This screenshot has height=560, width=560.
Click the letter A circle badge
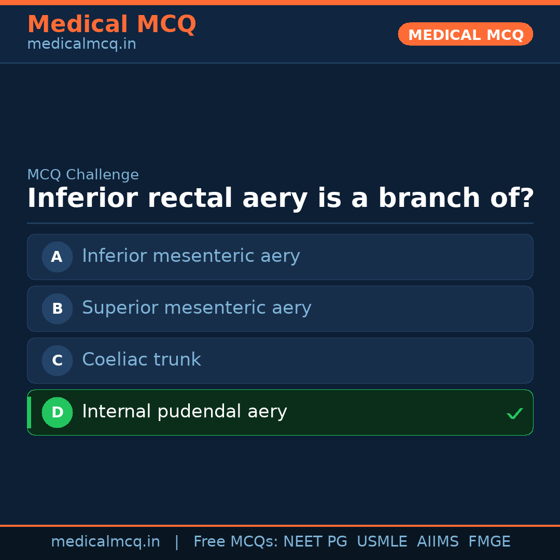pos(57,257)
